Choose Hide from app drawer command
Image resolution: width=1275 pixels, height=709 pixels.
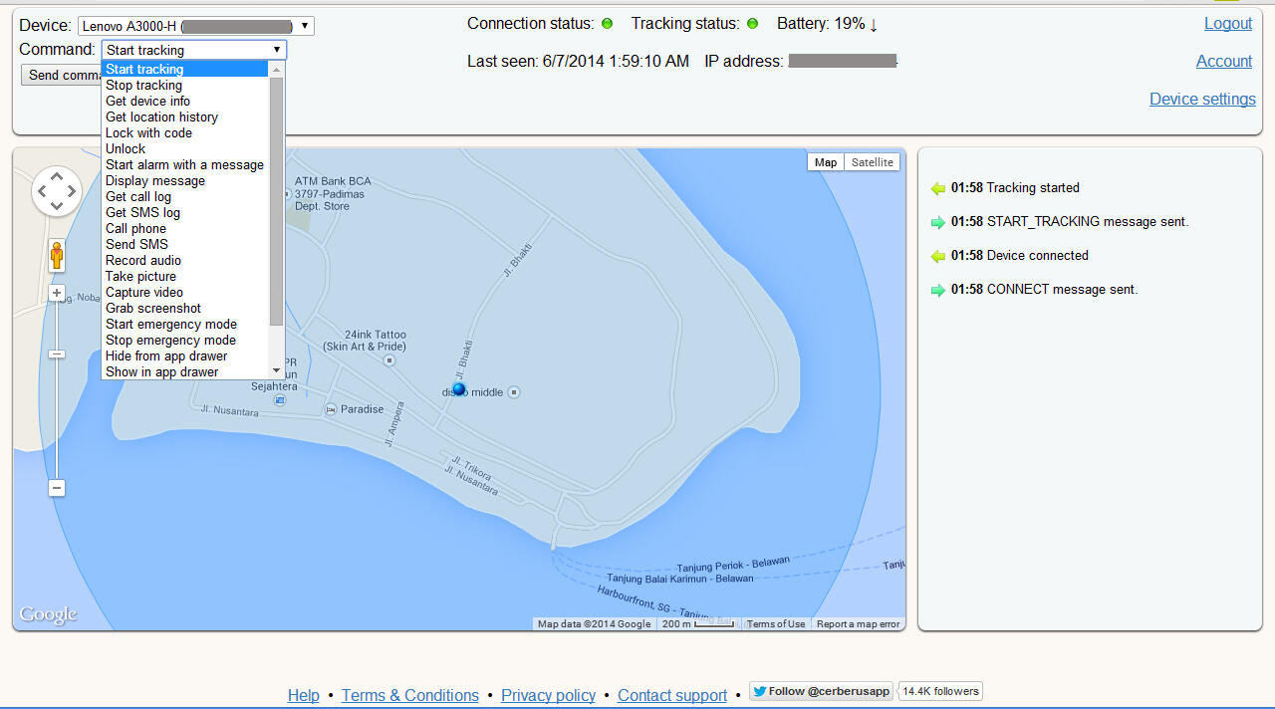click(185, 355)
